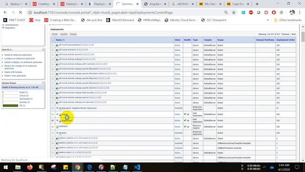
Task: Open a new browser tab with plus
Action: [x=257, y=4]
